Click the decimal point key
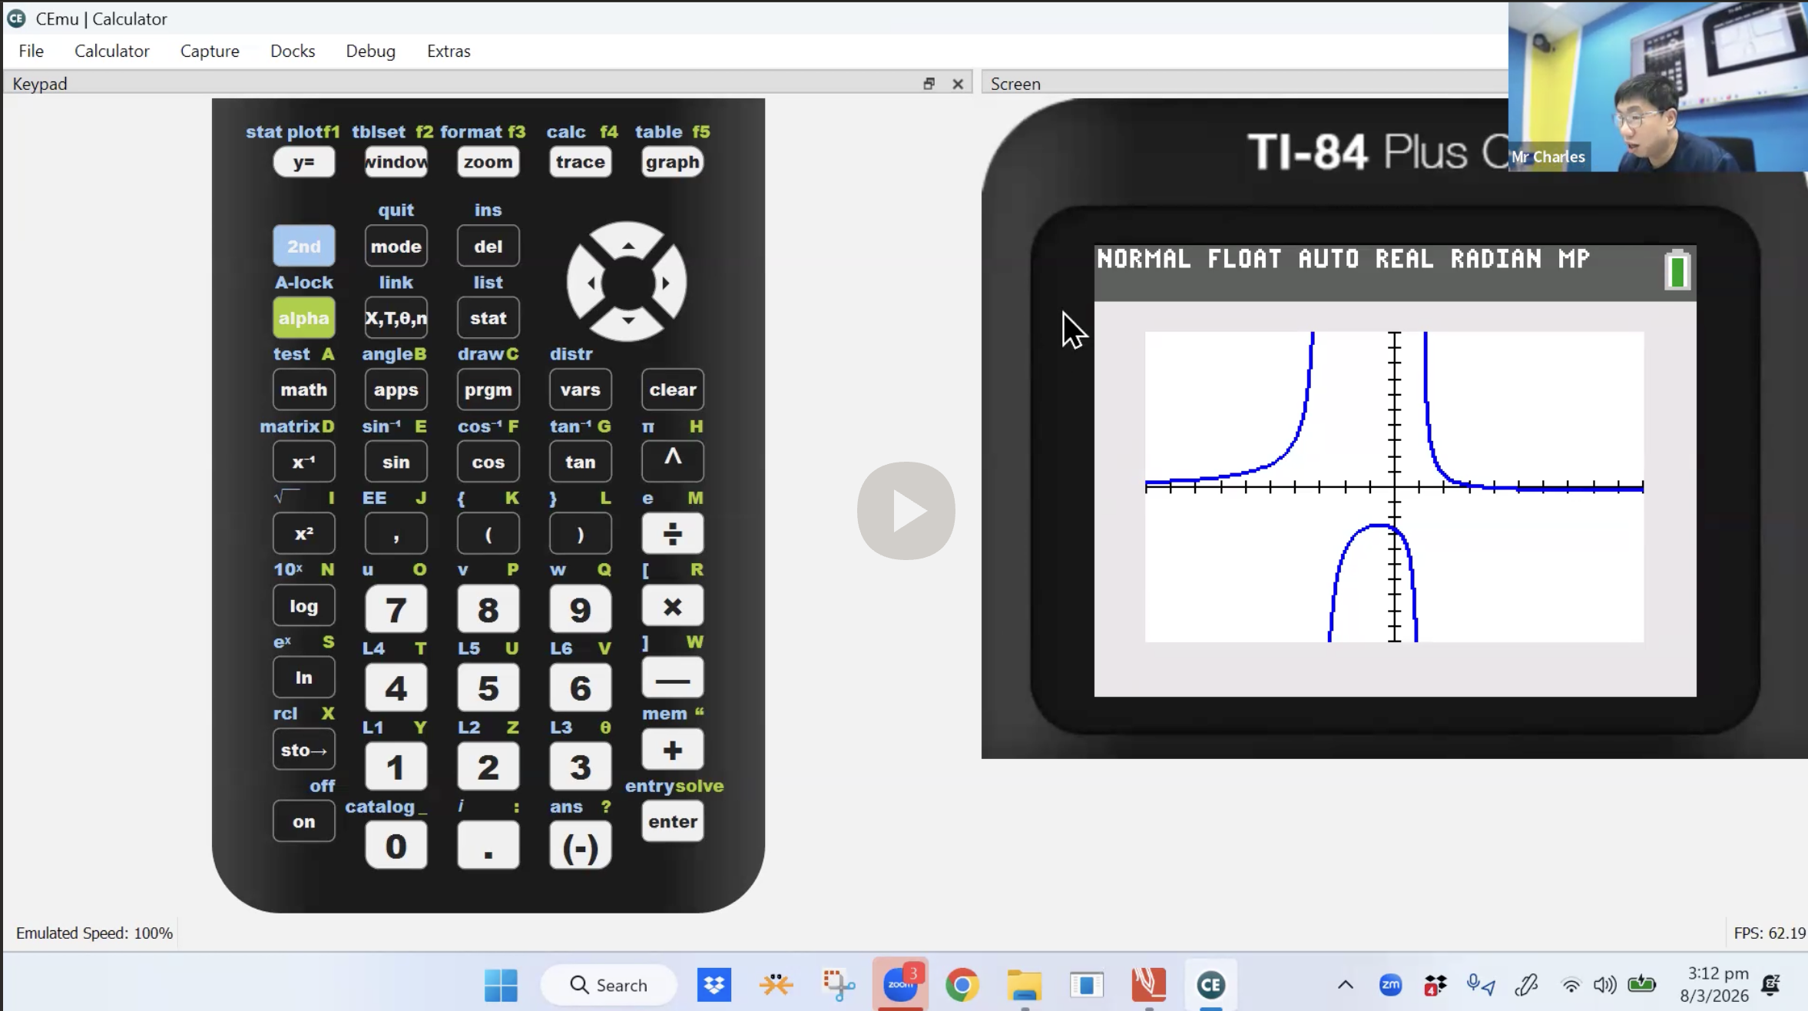1808x1011 pixels. (488, 846)
